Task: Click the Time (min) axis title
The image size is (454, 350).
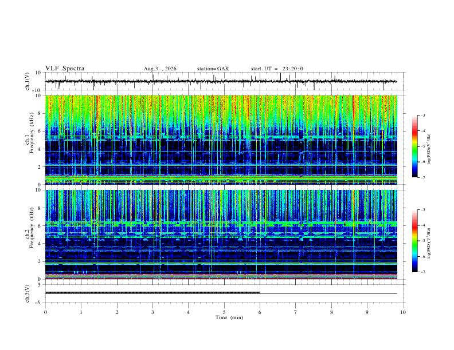Action: (229, 317)
